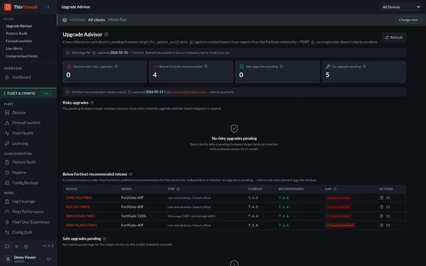Select the Whole fleet view tab
Viewport: 426px width, 266px height.
click(x=117, y=20)
